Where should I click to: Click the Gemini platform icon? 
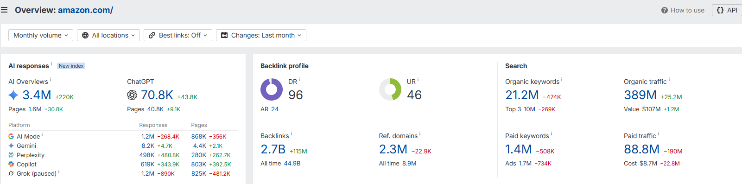[11, 146]
